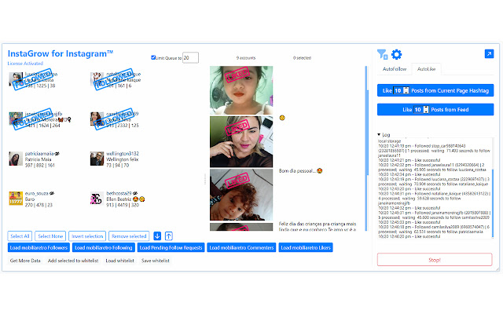
Task: Open first liked post photo
Action: point(241,90)
